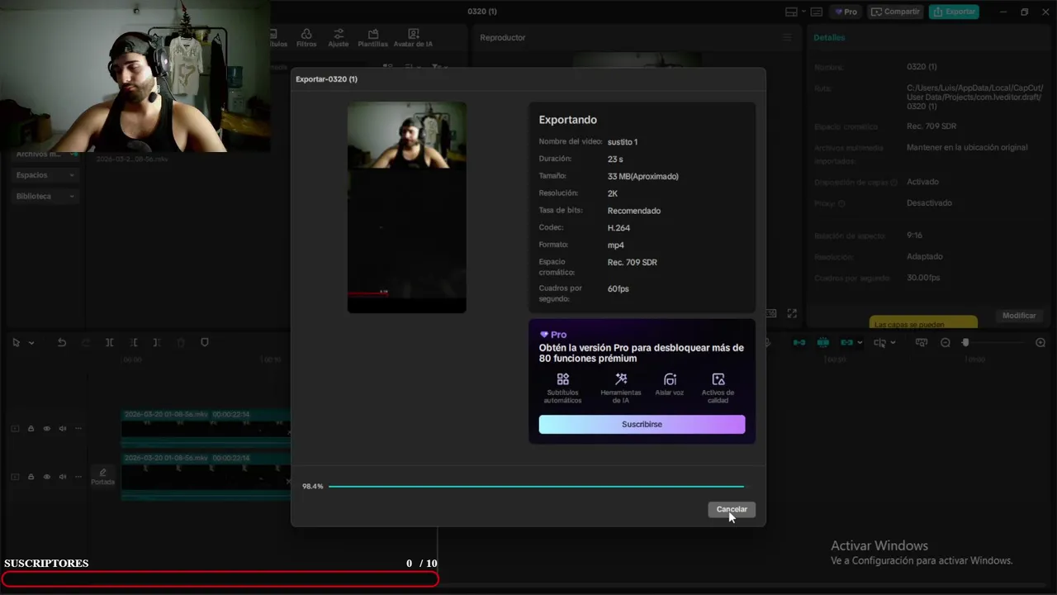Toggle visibility eye on lower video track
Image resolution: width=1057 pixels, height=595 pixels.
(46, 477)
